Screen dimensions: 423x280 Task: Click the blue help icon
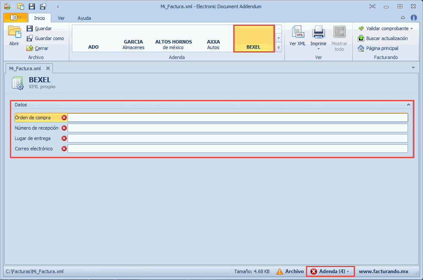click(414, 18)
